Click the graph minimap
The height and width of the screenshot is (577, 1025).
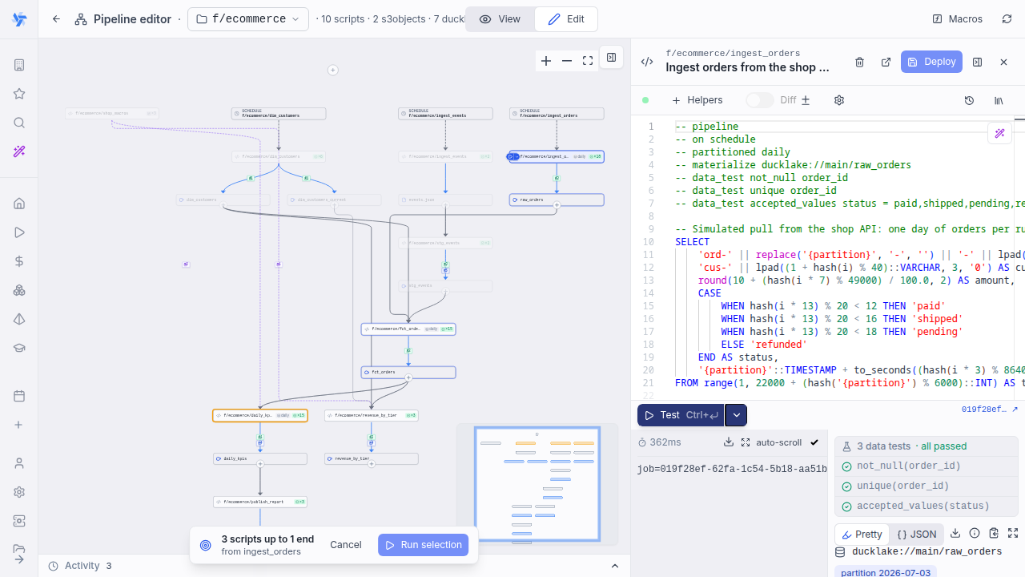coord(537,484)
